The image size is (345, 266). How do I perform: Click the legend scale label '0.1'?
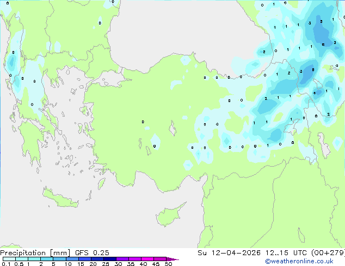[x=6, y=264]
